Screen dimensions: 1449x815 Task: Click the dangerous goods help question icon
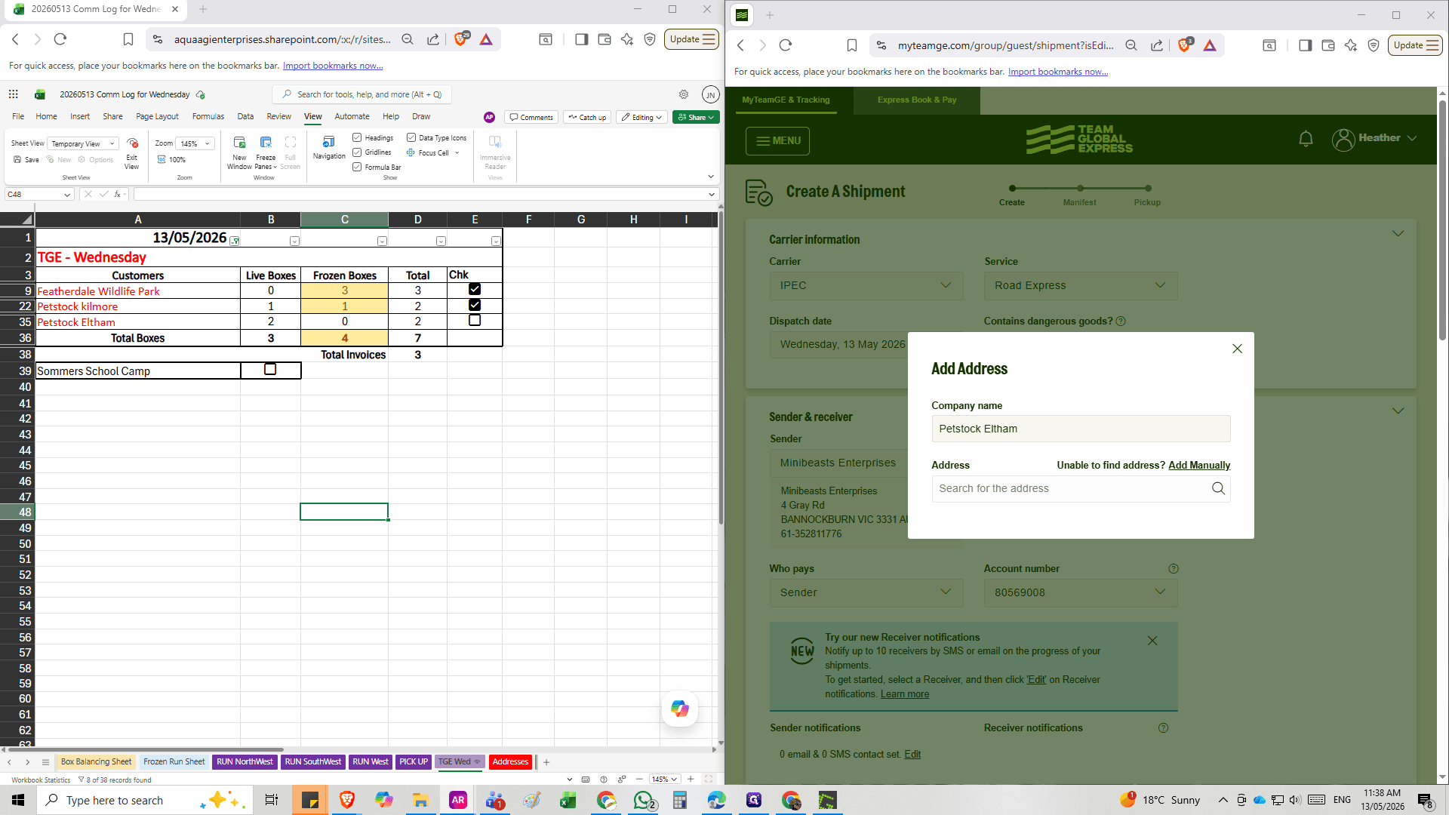[x=1121, y=321]
